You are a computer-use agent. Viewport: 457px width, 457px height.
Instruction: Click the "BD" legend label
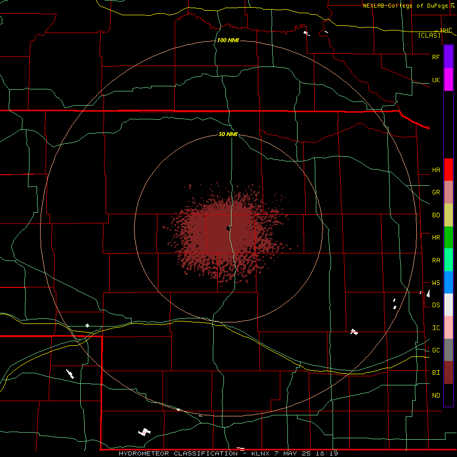coord(436,215)
